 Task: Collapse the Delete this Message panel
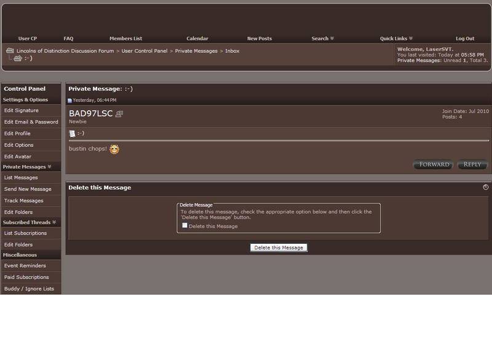click(x=485, y=187)
